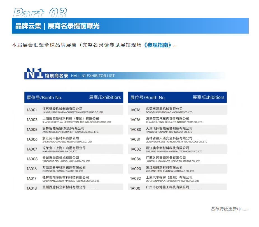Click the 东莞市晟昊机械有限公司 row
The image size is (259, 227).
[x=177, y=110]
